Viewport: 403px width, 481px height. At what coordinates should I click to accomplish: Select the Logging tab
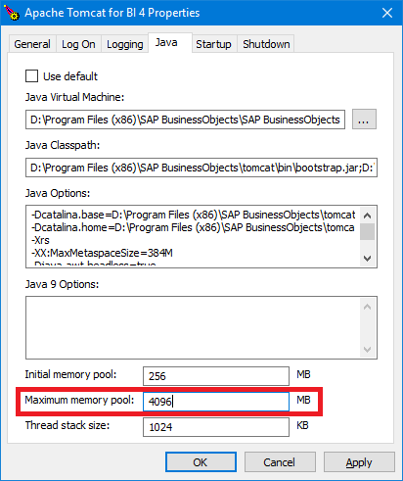(x=125, y=44)
